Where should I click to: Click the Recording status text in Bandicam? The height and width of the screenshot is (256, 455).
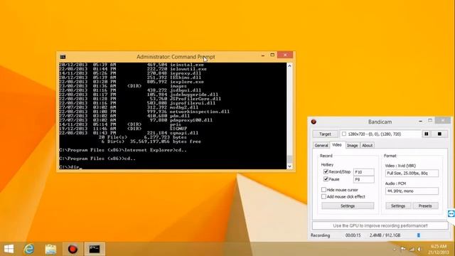(x=321, y=235)
